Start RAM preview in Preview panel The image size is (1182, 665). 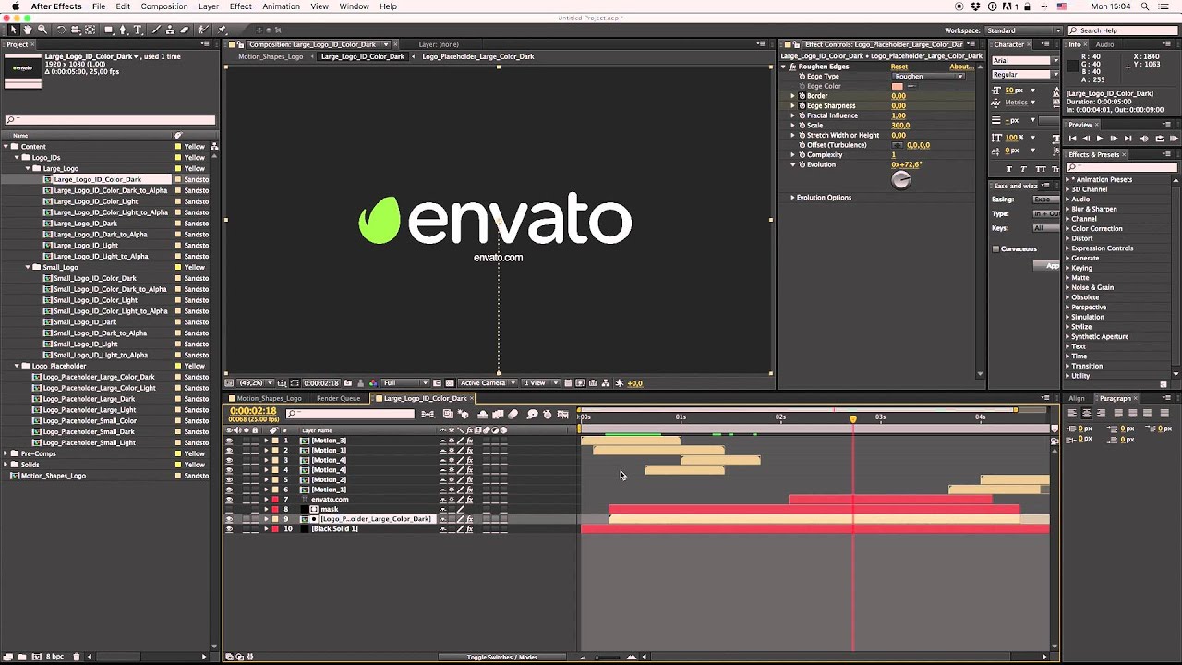tap(1174, 139)
